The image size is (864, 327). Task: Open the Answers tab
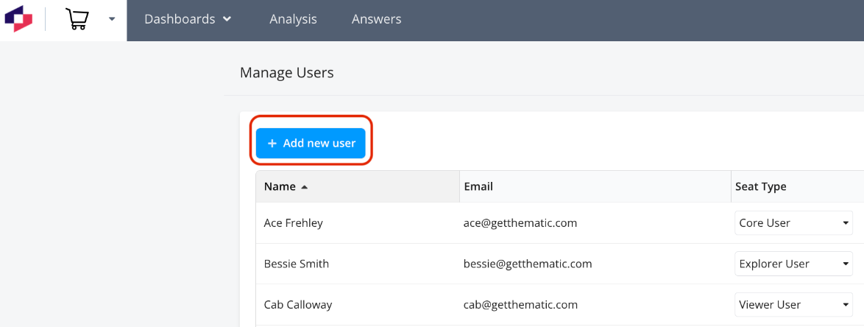coord(376,19)
